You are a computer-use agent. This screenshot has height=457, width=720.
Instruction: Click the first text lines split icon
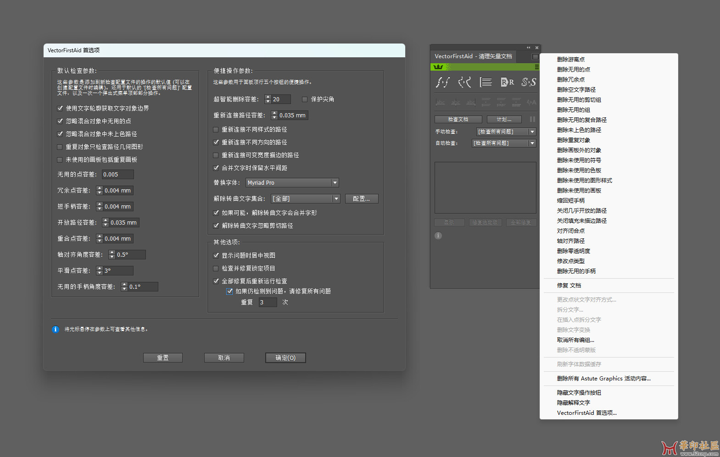486,102
